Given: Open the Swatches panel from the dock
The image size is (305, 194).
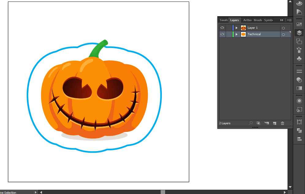Looking at the screenshot, I should 299,24.
